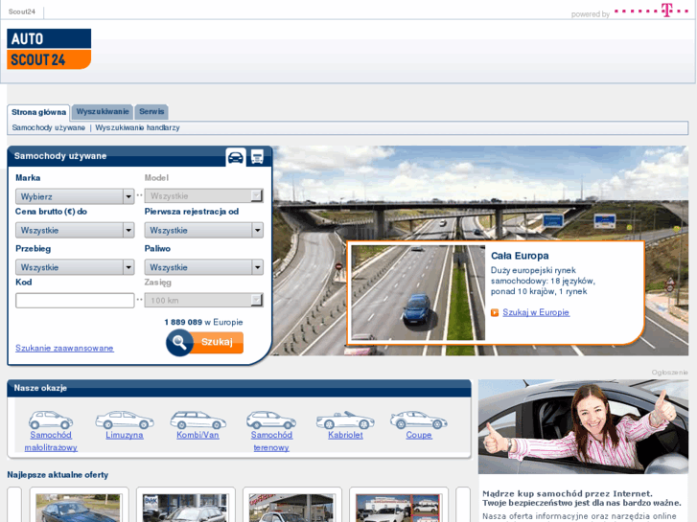
Task: Switch to the Serwis tab
Action: 151,111
